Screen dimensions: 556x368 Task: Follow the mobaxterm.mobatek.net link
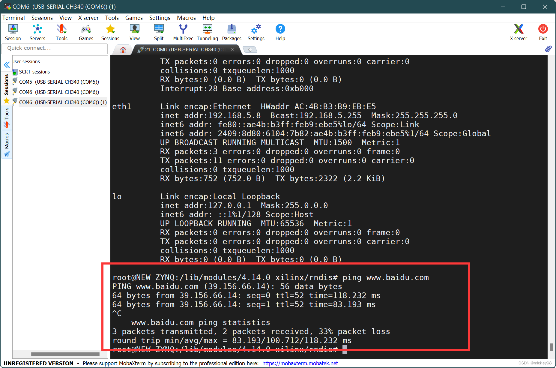point(300,363)
